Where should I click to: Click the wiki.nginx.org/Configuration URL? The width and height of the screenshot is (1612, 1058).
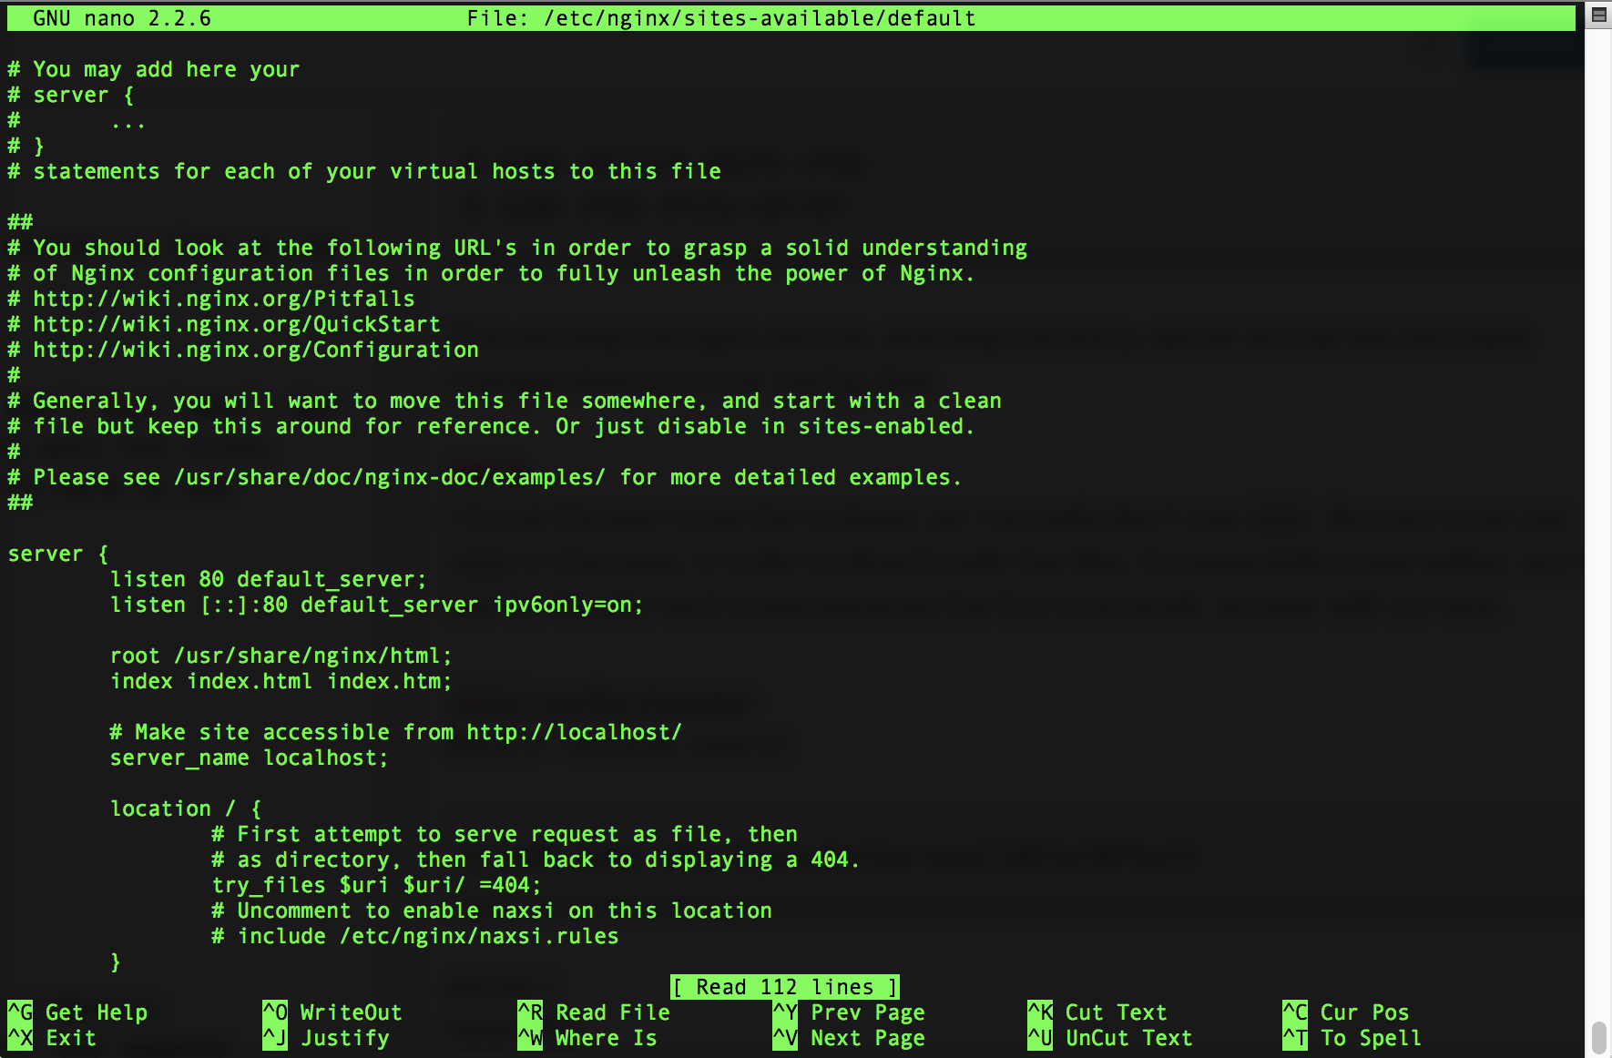click(x=255, y=350)
